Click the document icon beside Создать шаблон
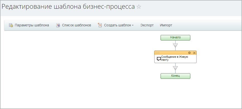242x109 pixels. coord(100,25)
